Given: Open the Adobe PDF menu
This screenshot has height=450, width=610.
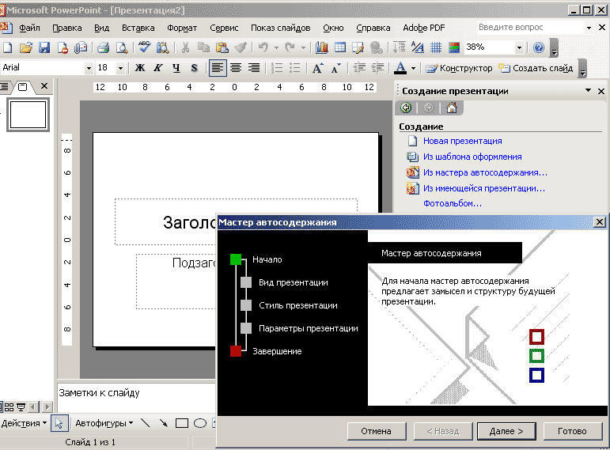Looking at the screenshot, I should click(423, 28).
